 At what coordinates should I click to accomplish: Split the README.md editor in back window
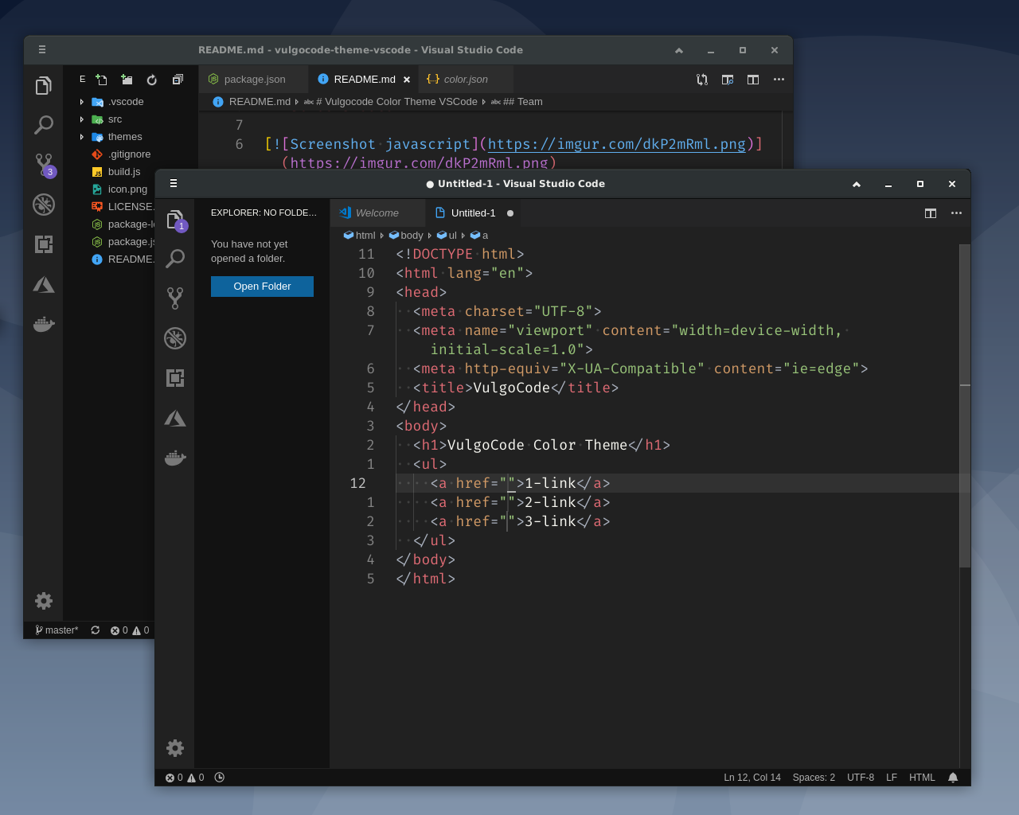pos(753,80)
